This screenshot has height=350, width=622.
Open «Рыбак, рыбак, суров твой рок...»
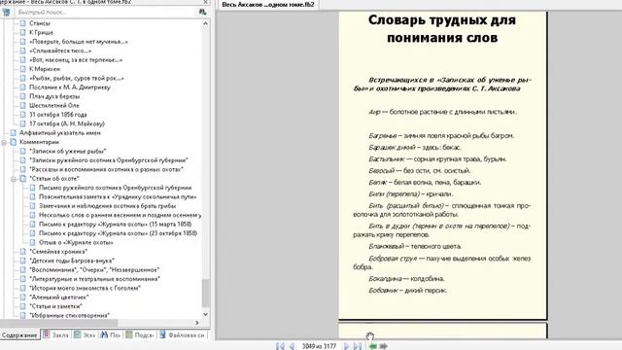[x=77, y=78]
